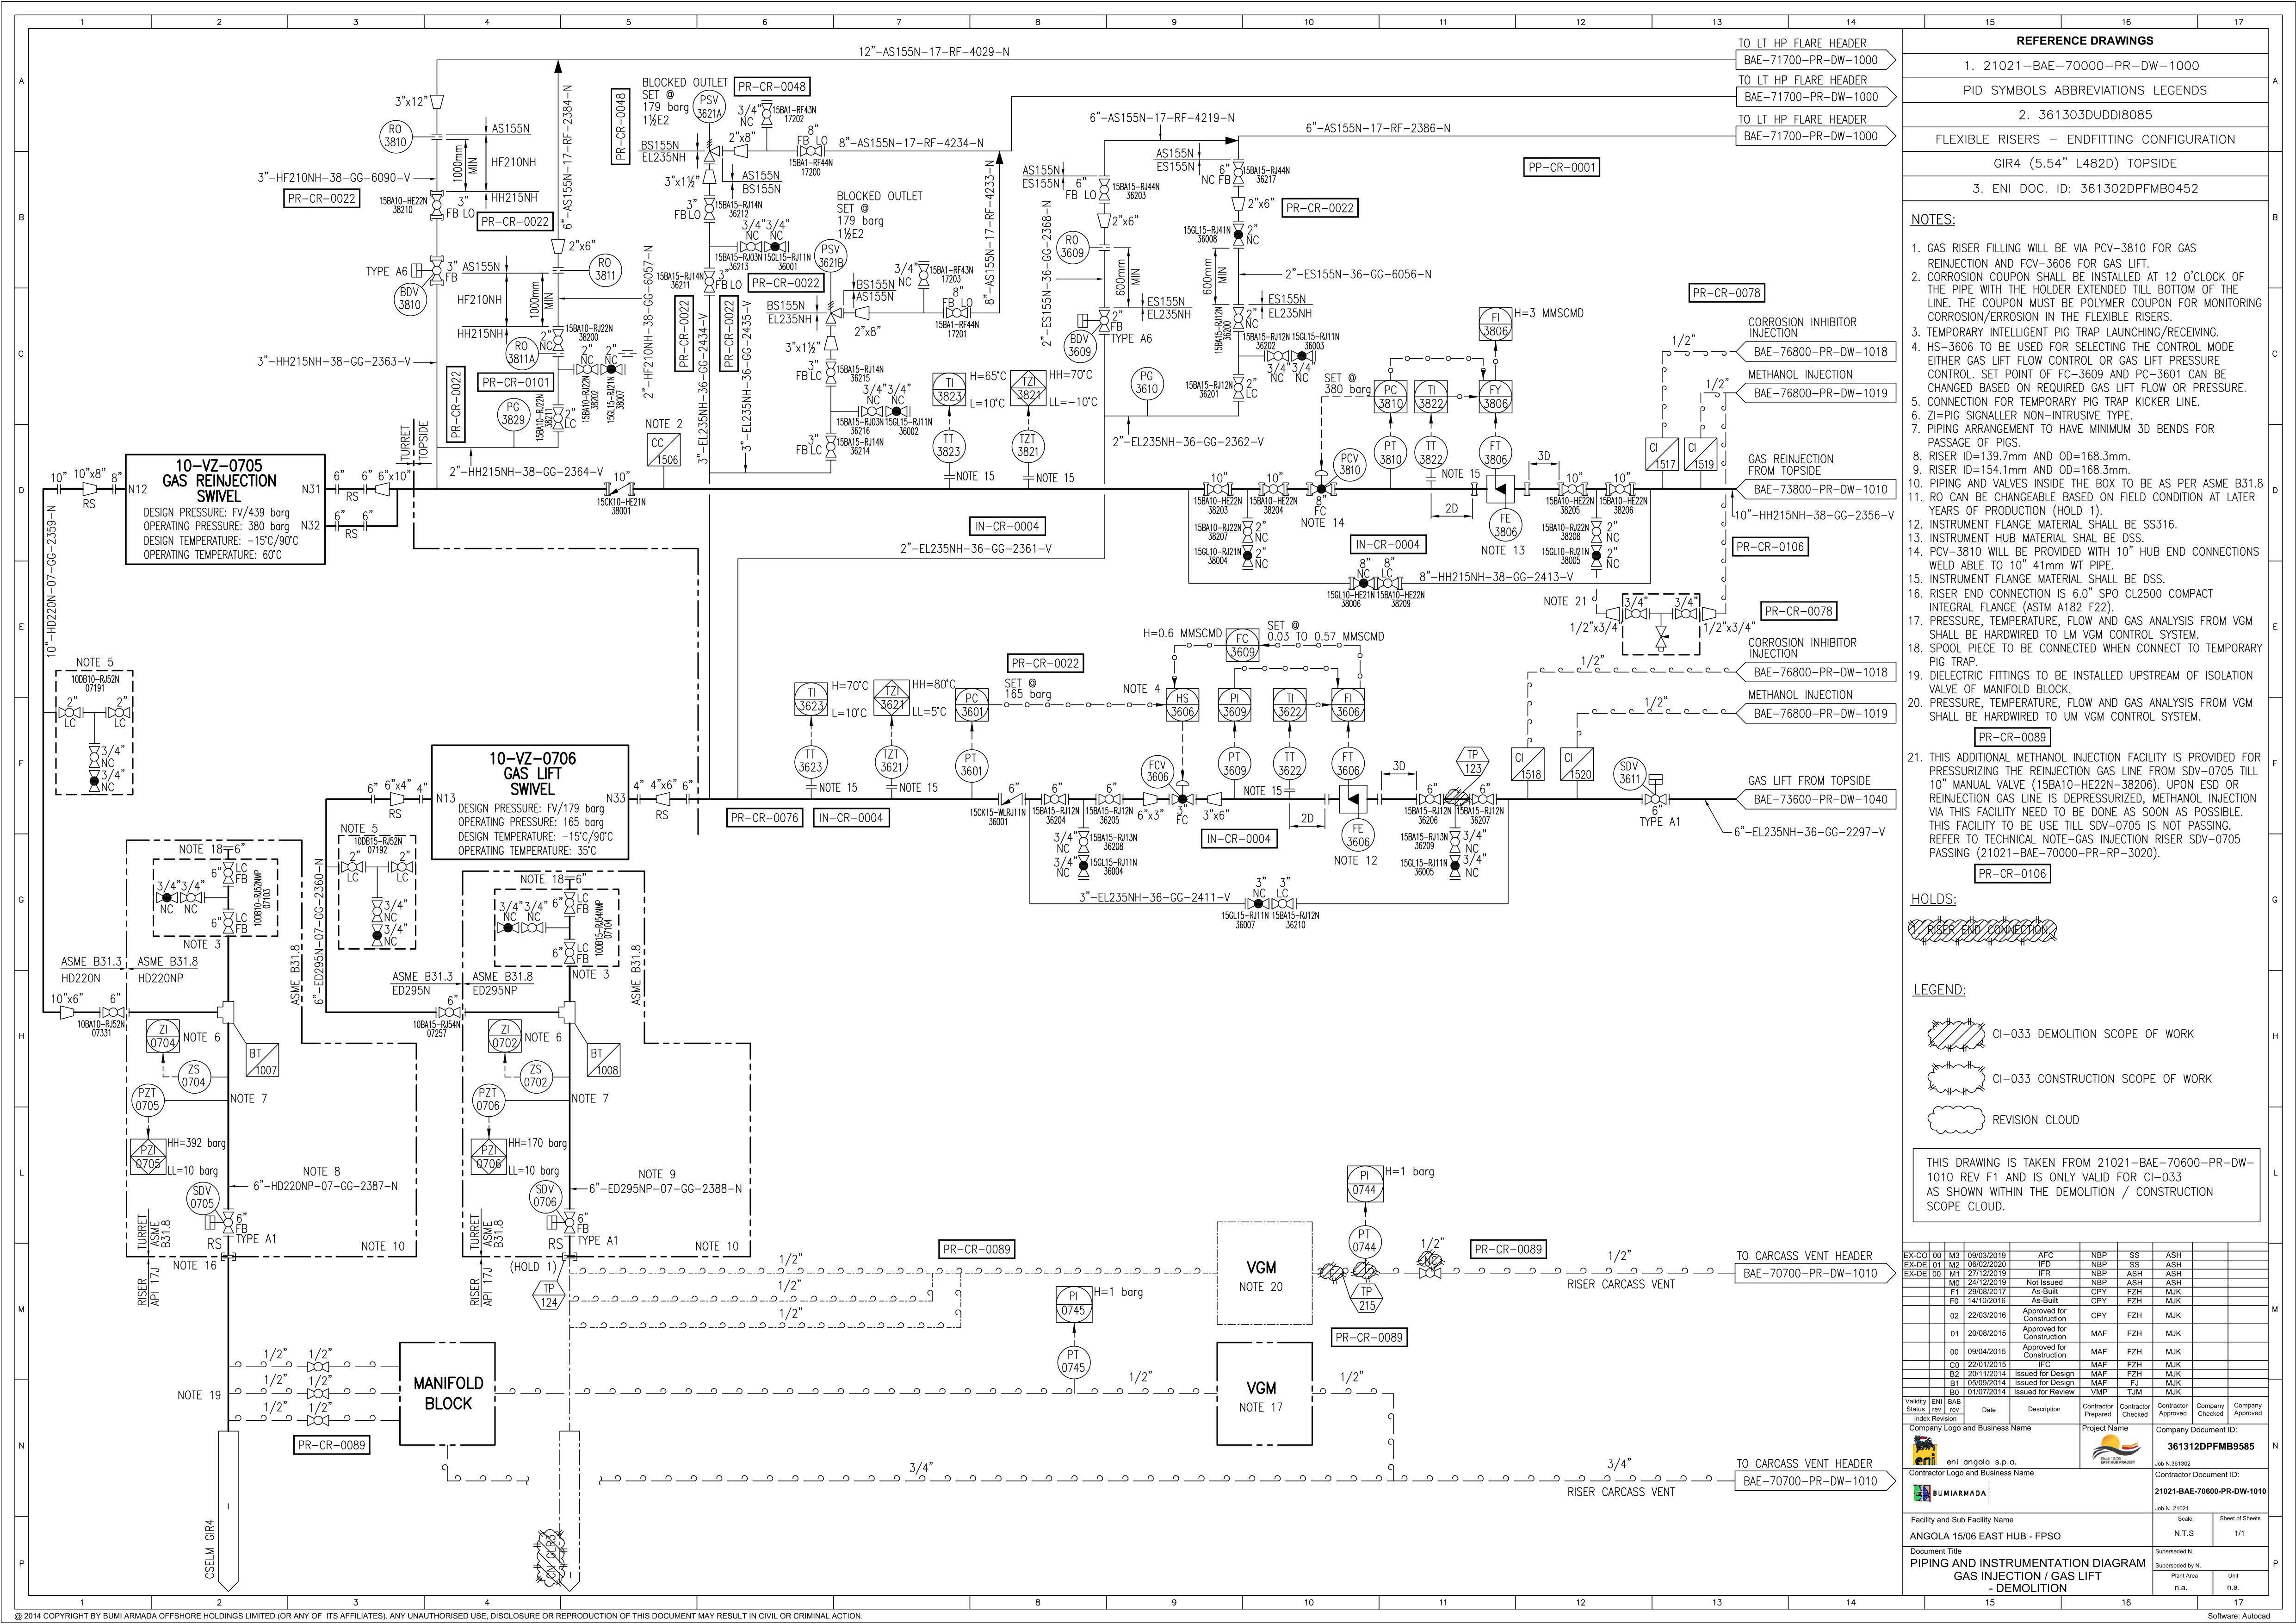Screen dimensions: 2296x1624
Task: Click the MANIFOLD BLOCK box
Action: pos(448,1393)
